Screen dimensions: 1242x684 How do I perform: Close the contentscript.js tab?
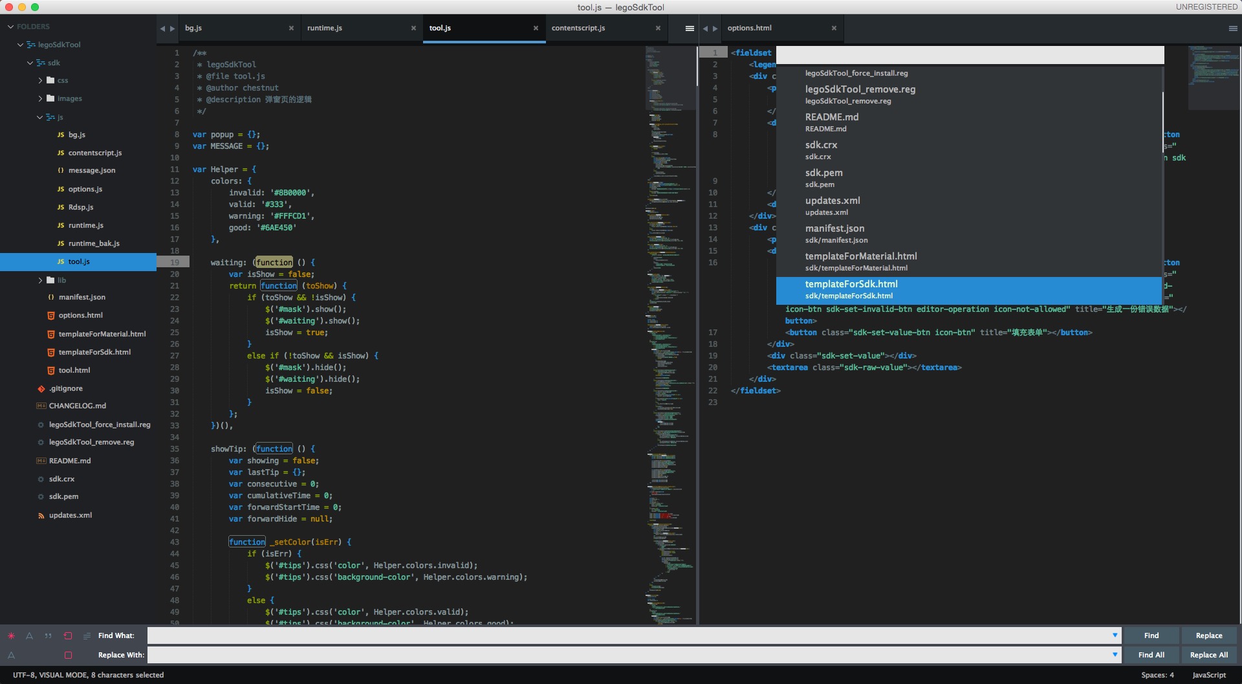coord(658,28)
